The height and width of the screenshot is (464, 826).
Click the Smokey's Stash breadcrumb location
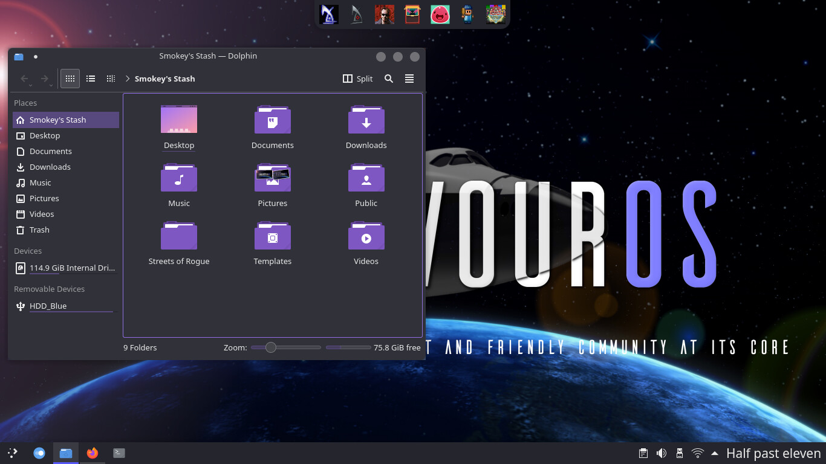point(164,79)
